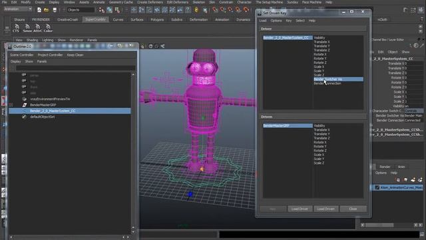Open the Create Deformers menu
The image size is (426, 240).
coord(150,2)
